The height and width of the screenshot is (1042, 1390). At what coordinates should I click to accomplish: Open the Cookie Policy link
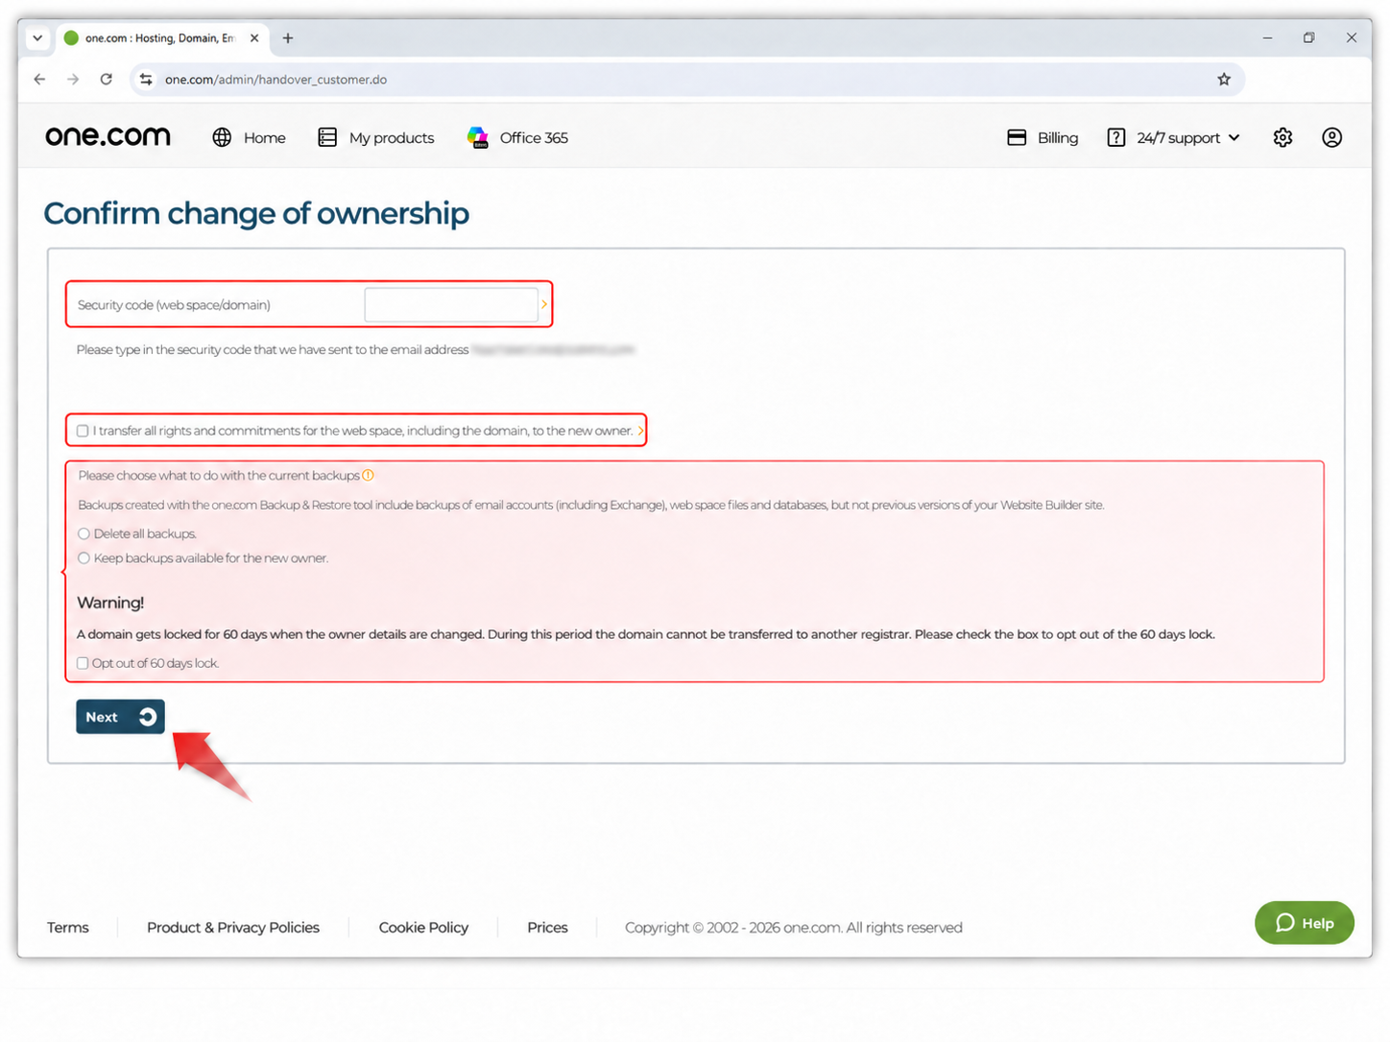pos(423,927)
